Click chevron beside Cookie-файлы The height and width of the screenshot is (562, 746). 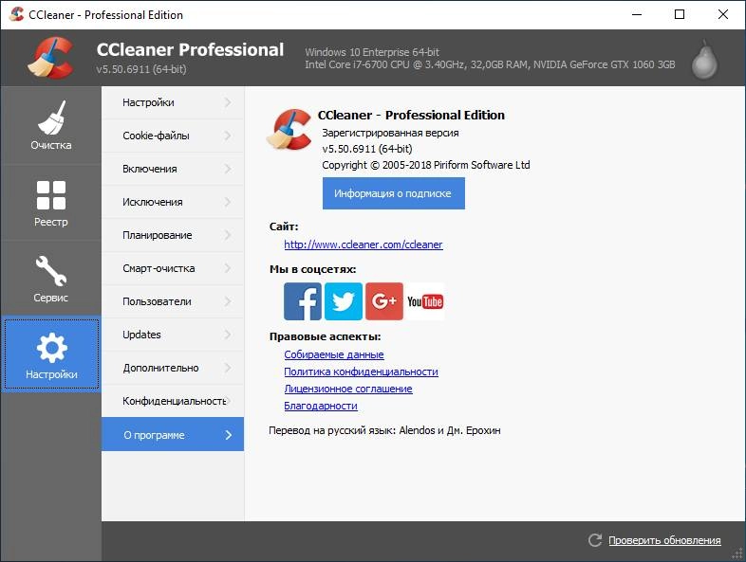(x=228, y=136)
